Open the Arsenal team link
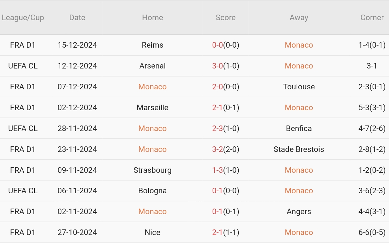The image size is (389, 243). 152,66
